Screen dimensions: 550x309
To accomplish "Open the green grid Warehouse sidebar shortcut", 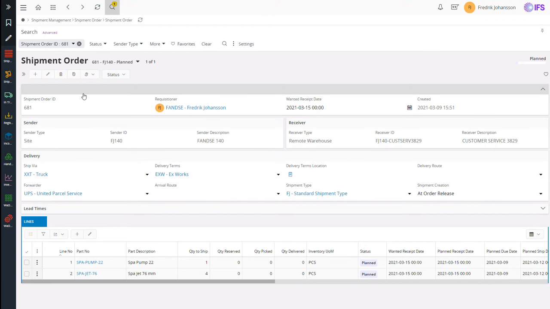I will coord(8,200).
